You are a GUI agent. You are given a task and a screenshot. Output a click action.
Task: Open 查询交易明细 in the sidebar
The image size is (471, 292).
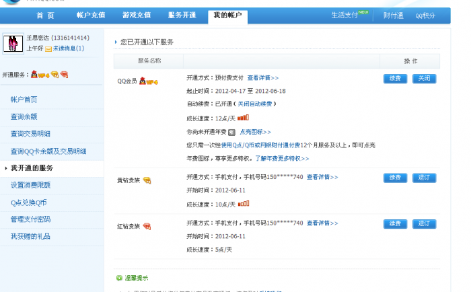coord(30,134)
